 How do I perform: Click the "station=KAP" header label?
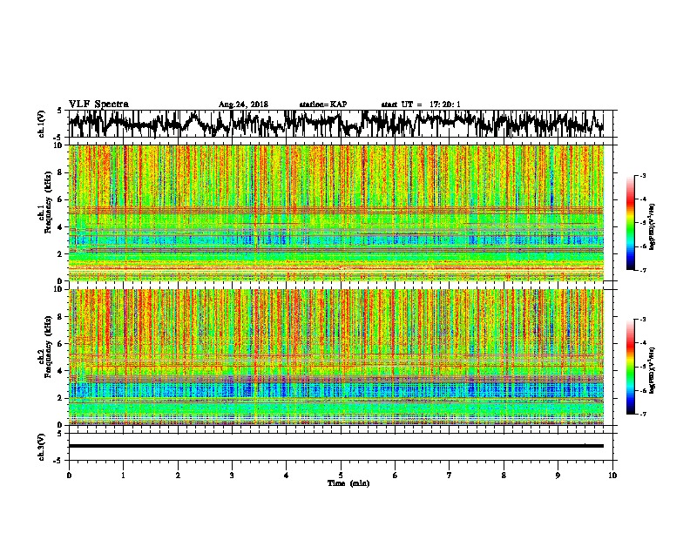pyautogui.click(x=323, y=105)
